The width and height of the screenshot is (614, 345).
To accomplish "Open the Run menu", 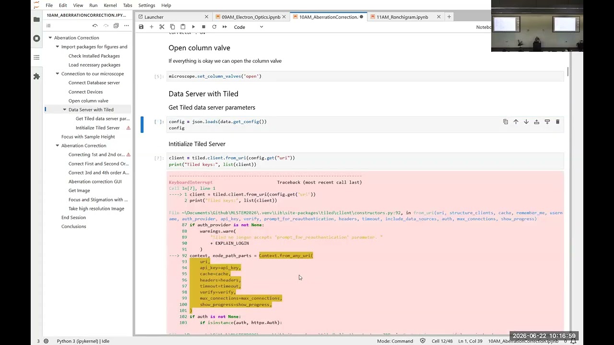I will pos(94,5).
